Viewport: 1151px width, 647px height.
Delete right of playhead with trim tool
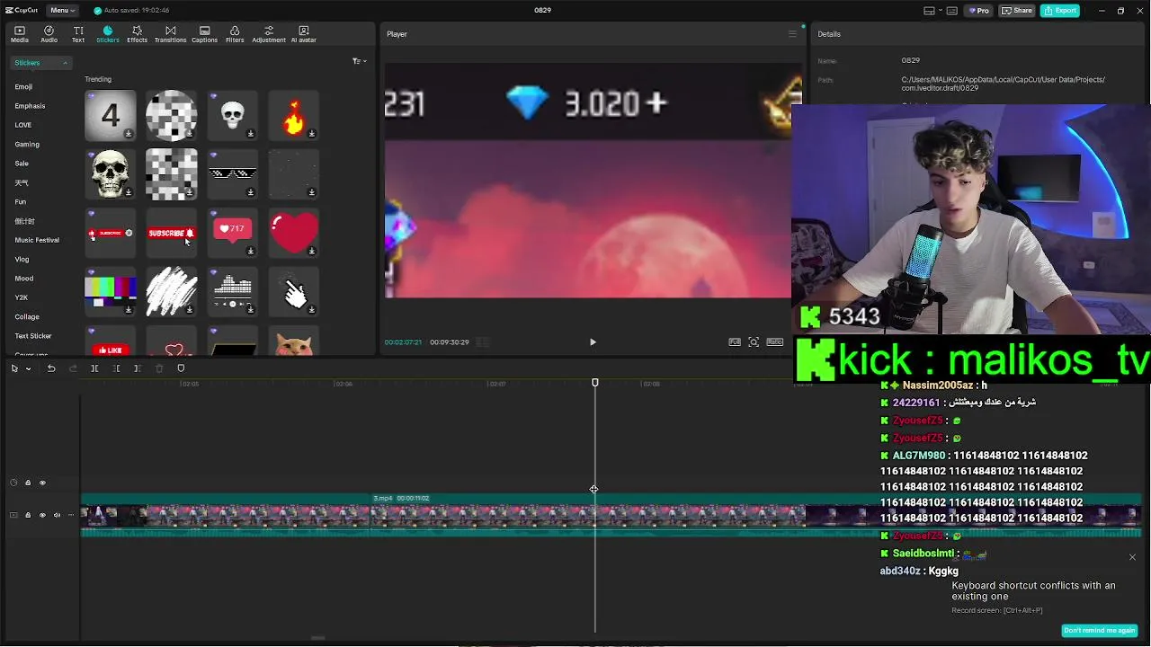[x=137, y=368]
